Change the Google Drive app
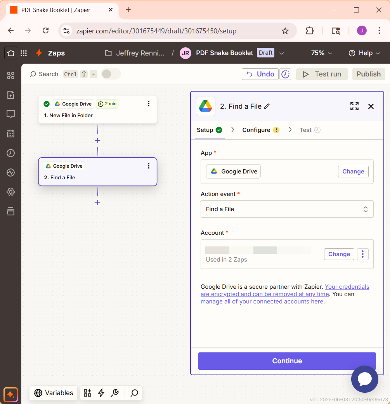 click(x=353, y=172)
